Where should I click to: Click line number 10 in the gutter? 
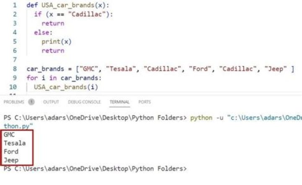point(13,87)
